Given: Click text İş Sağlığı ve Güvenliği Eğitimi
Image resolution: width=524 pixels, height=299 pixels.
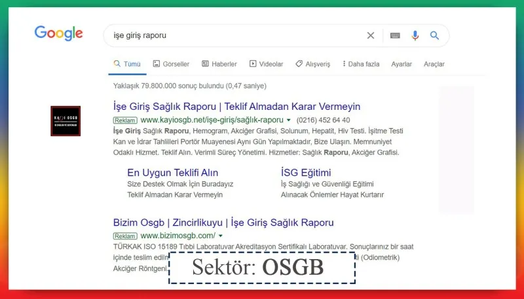Looking at the screenshot, I should coord(327,184).
